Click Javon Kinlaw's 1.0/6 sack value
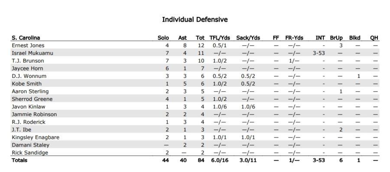Viewport: 390px width, 172px height. pos(248,107)
